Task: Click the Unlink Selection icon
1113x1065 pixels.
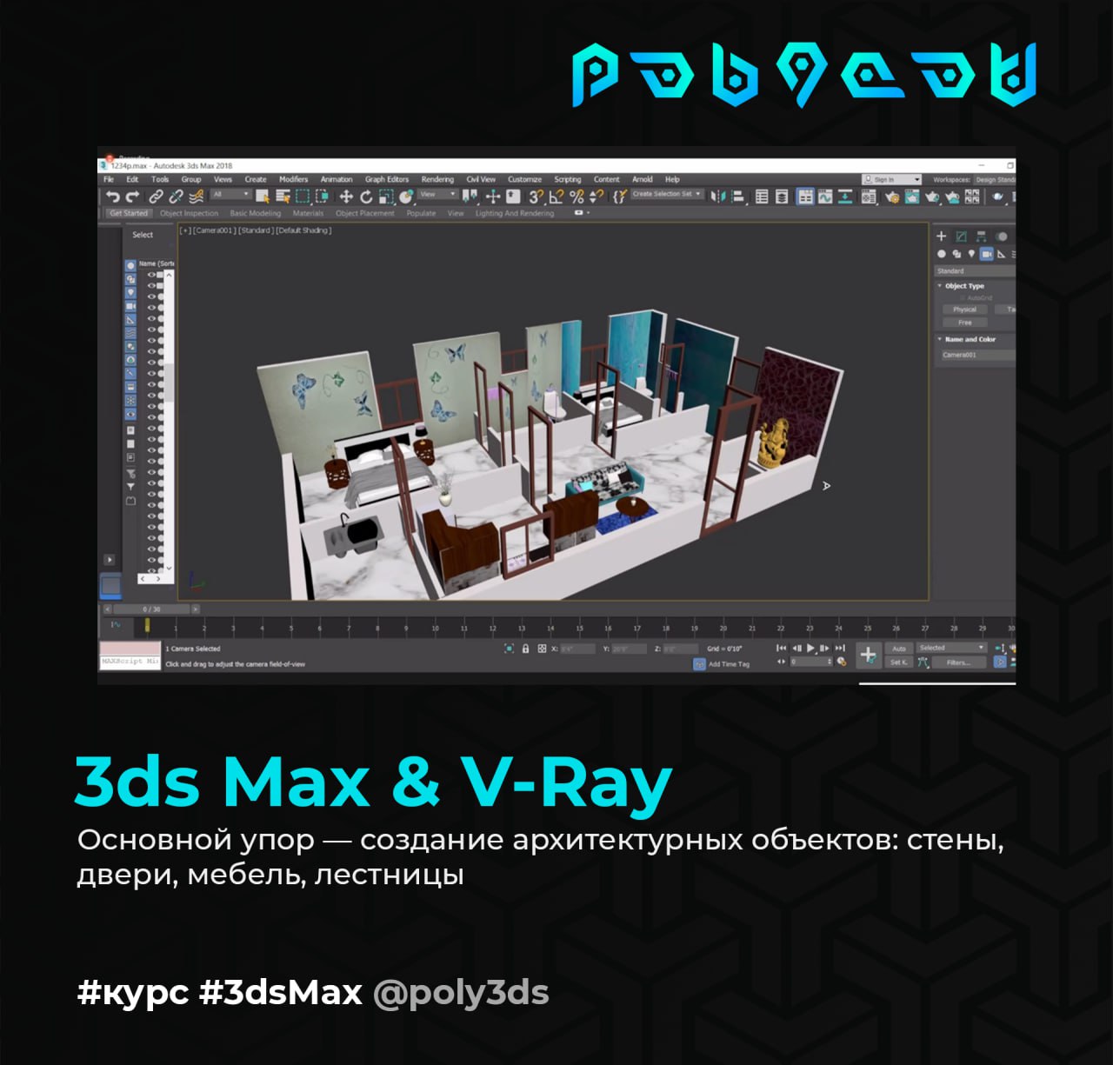Action: tap(176, 196)
